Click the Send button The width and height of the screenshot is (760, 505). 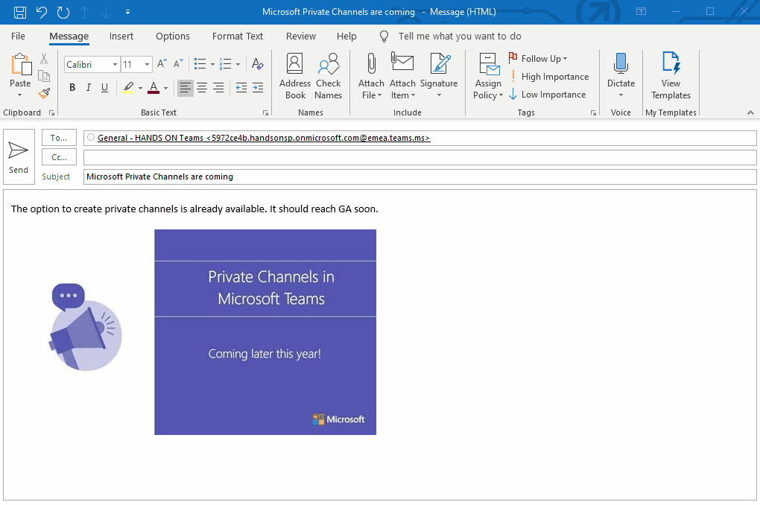[x=19, y=156]
